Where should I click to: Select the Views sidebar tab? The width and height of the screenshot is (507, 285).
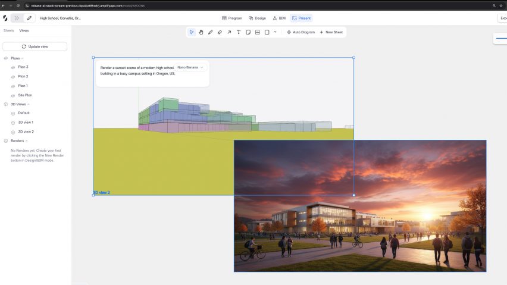(24, 30)
